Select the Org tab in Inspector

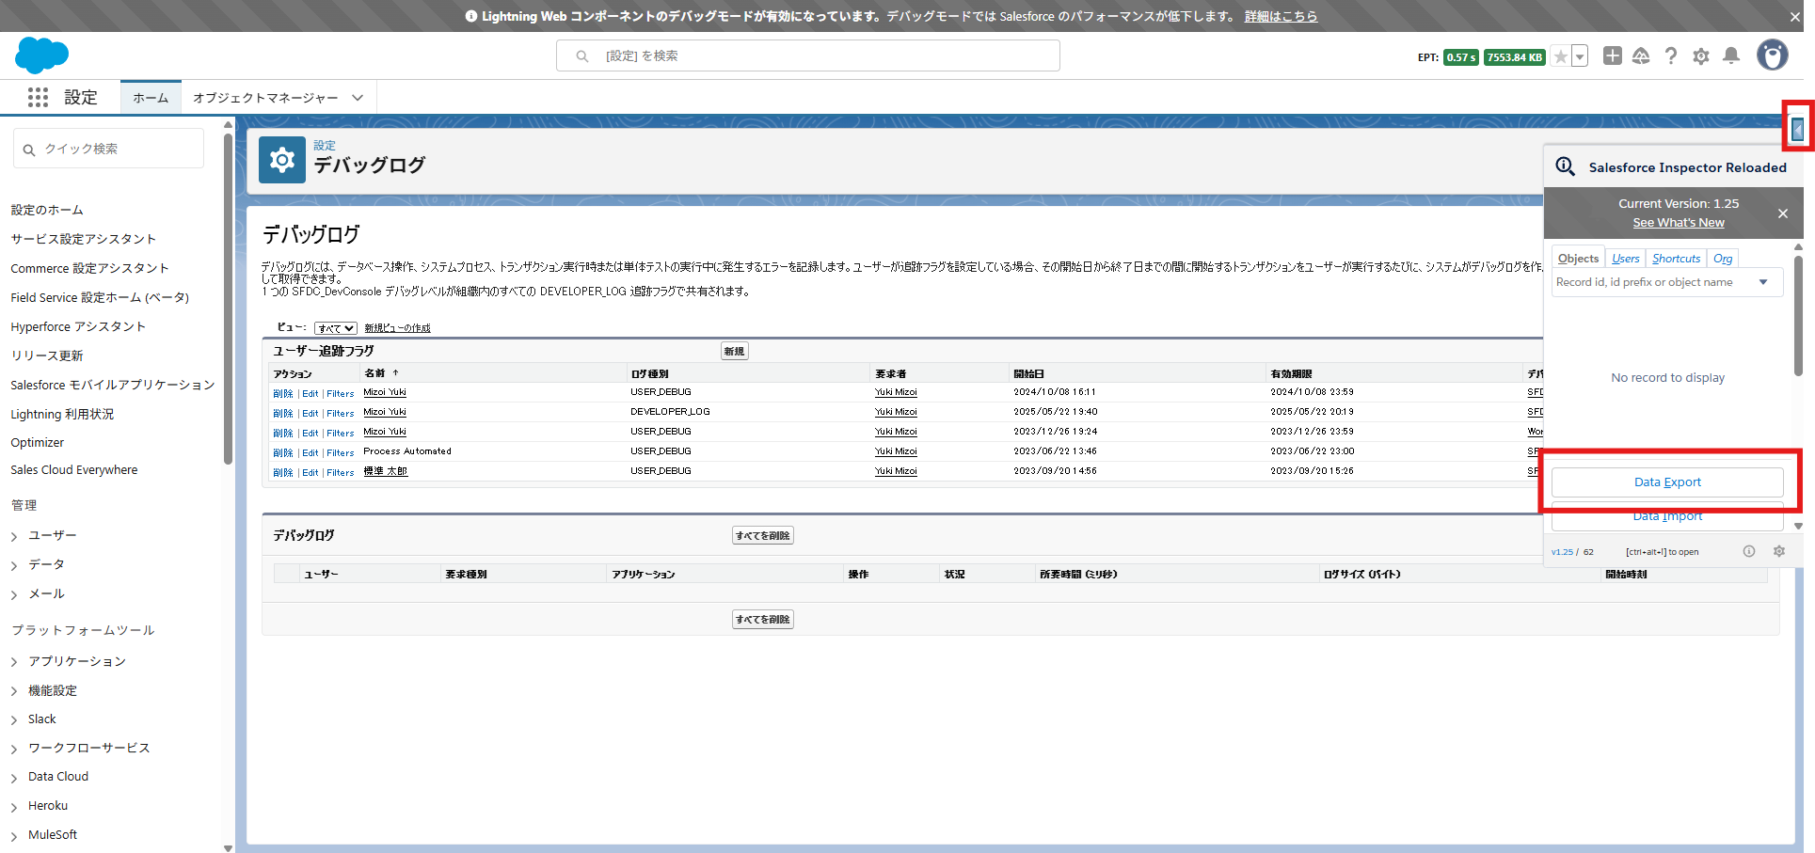click(1723, 259)
